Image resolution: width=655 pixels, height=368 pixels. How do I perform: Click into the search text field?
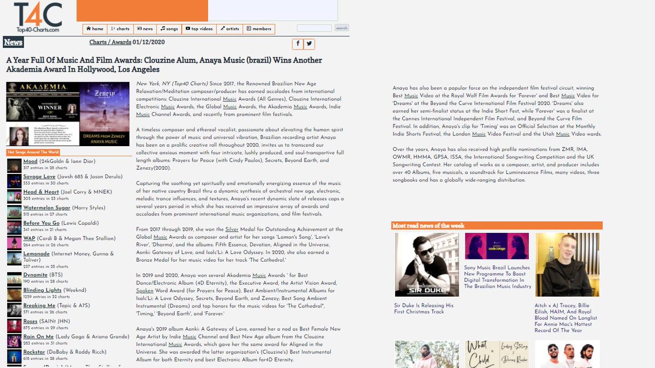pos(313,27)
